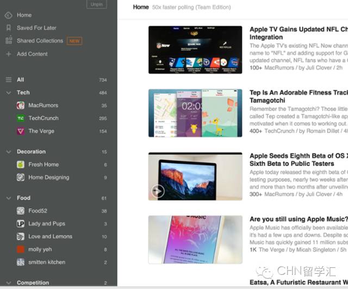Select Add Content option
This screenshot has width=348, height=289.
click(32, 54)
